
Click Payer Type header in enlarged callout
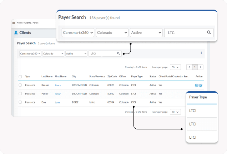(x=198, y=97)
